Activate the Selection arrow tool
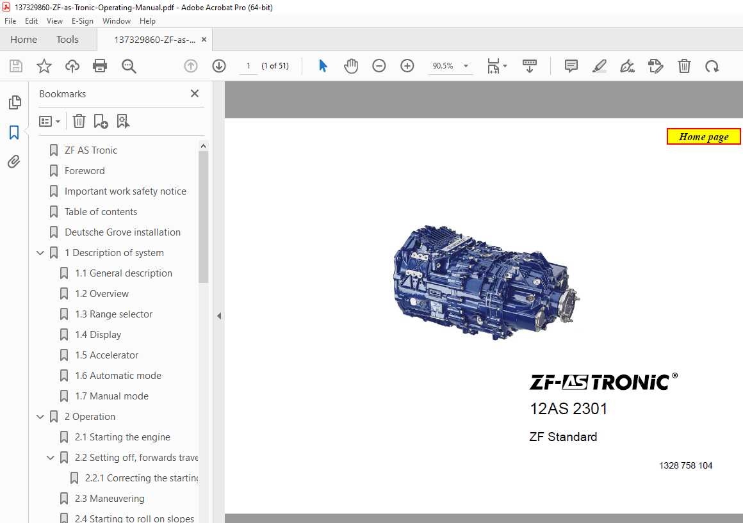Viewport: 743px width, 523px height. coord(323,66)
